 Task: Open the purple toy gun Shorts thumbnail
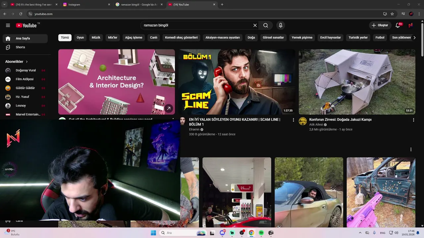tap(381, 192)
